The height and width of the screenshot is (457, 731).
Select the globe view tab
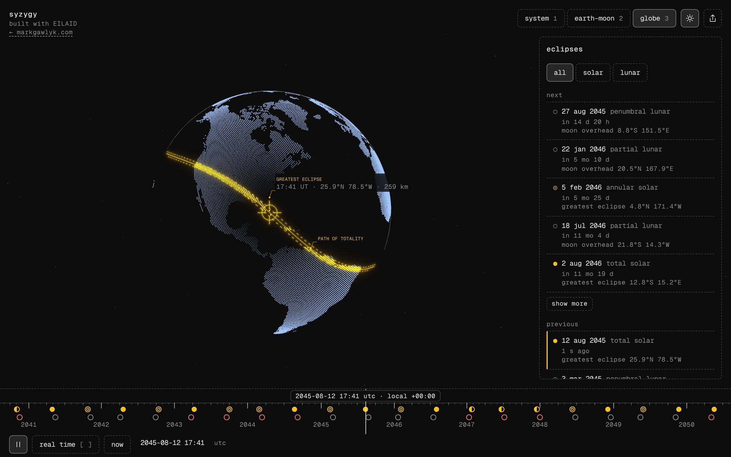click(654, 19)
